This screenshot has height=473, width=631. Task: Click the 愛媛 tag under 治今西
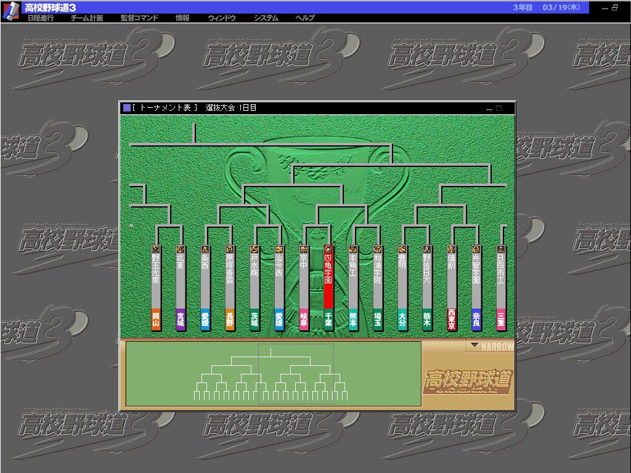[x=279, y=320]
